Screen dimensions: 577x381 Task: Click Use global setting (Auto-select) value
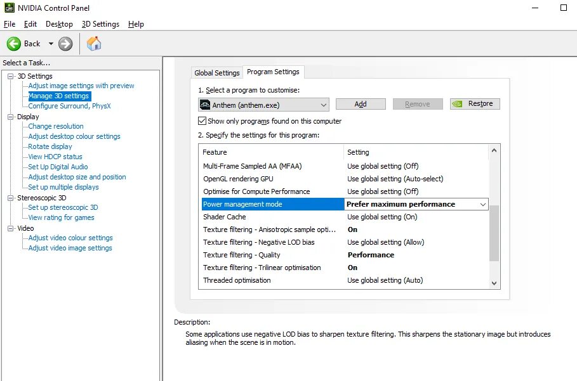coord(395,179)
